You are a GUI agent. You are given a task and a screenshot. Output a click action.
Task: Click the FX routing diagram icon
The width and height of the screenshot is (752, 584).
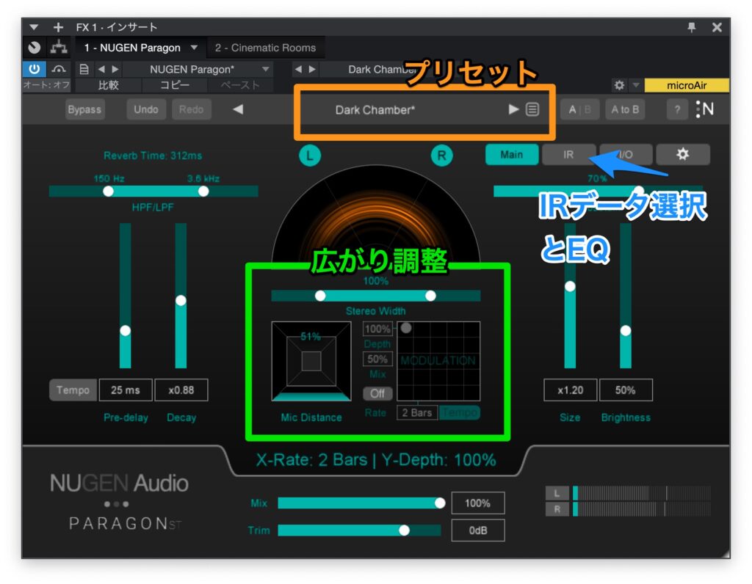click(57, 48)
